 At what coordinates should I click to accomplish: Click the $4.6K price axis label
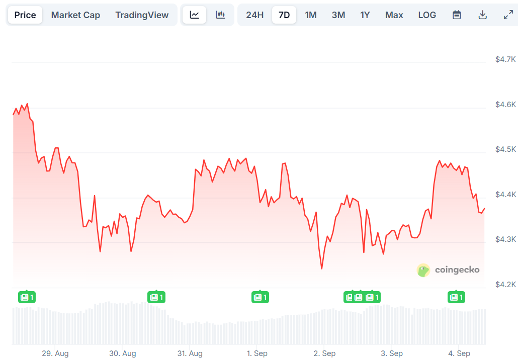[505, 105]
